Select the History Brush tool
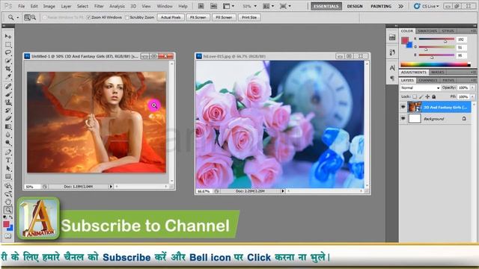 click(x=8, y=111)
